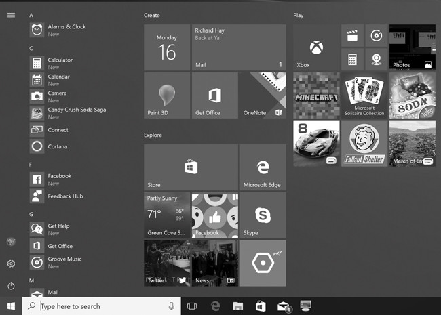The height and width of the screenshot is (315, 441).
Task: Open the Store tile
Action: point(191,167)
